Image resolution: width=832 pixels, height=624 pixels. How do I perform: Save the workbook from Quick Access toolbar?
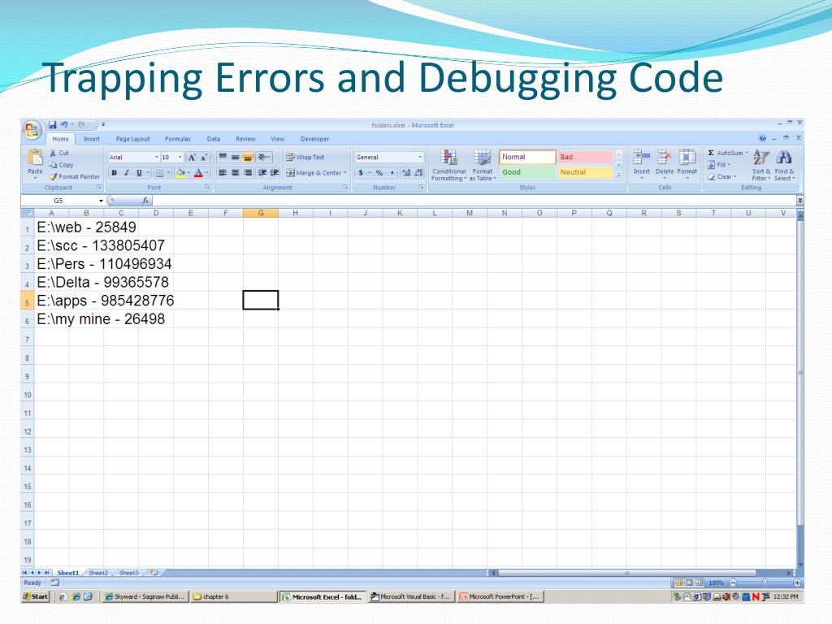point(52,124)
